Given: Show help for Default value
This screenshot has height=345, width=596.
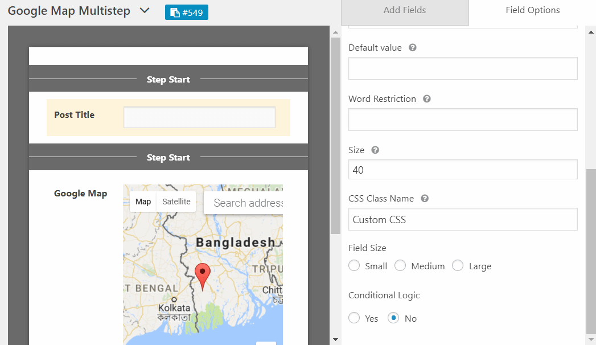Looking at the screenshot, I should point(412,47).
